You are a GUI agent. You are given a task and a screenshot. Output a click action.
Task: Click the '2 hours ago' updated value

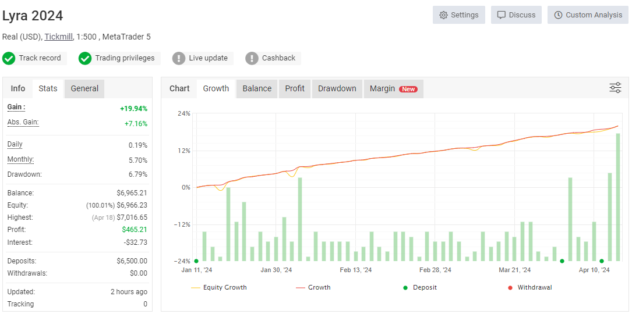click(x=129, y=292)
